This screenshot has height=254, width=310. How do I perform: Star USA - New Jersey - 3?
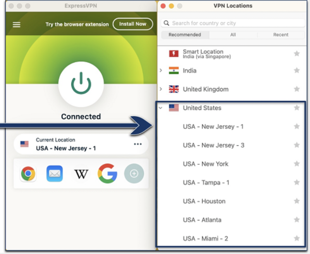pos(297,145)
